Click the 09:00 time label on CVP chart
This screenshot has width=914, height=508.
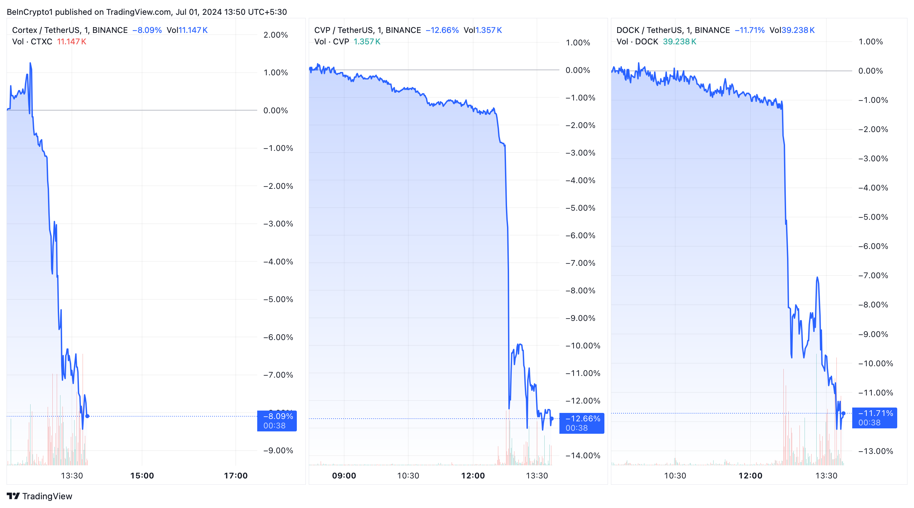[344, 476]
